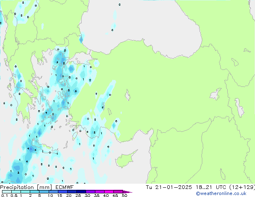Click the '25' legend value
The image size is (255, 197).
tap(78, 195)
